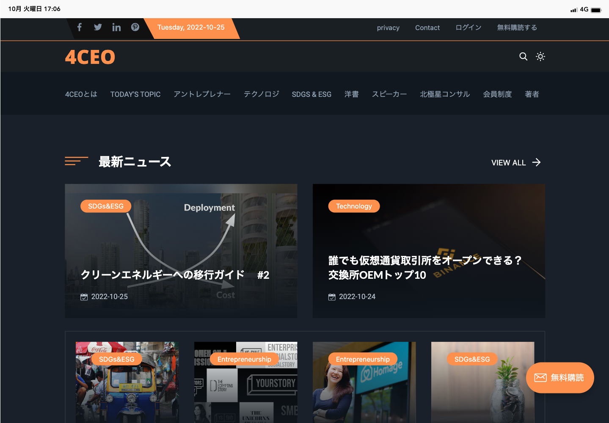Open the LinkedIn social link icon
Image resolution: width=609 pixels, height=423 pixels.
(116, 27)
